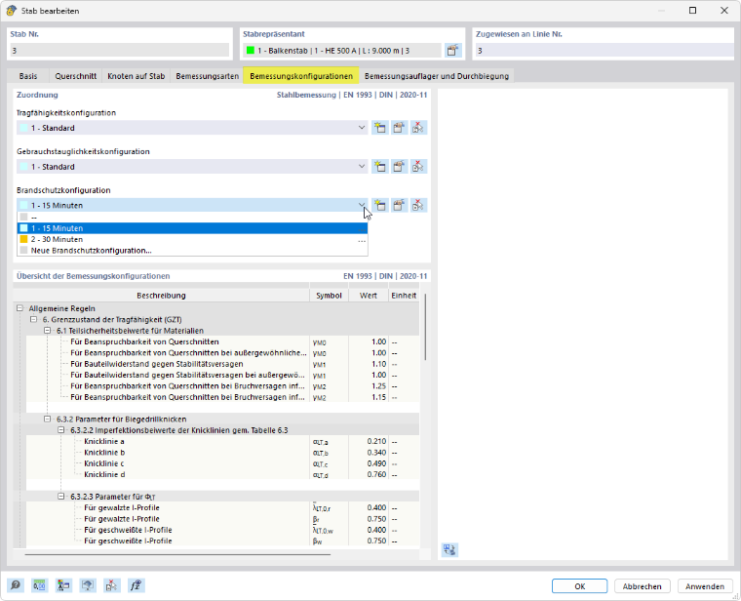Select the empty '--' option in dropdown list
This screenshot has width=741, height=601.
(192, 217)
